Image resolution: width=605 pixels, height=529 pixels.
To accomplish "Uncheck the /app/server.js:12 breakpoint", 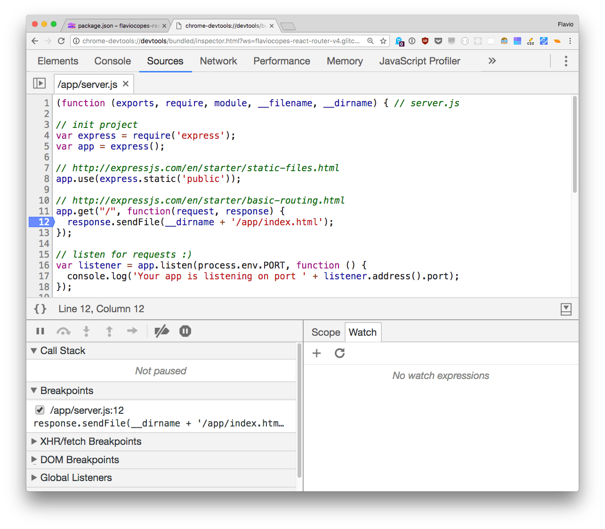I will pyautogui.click(x=40, y=410).
